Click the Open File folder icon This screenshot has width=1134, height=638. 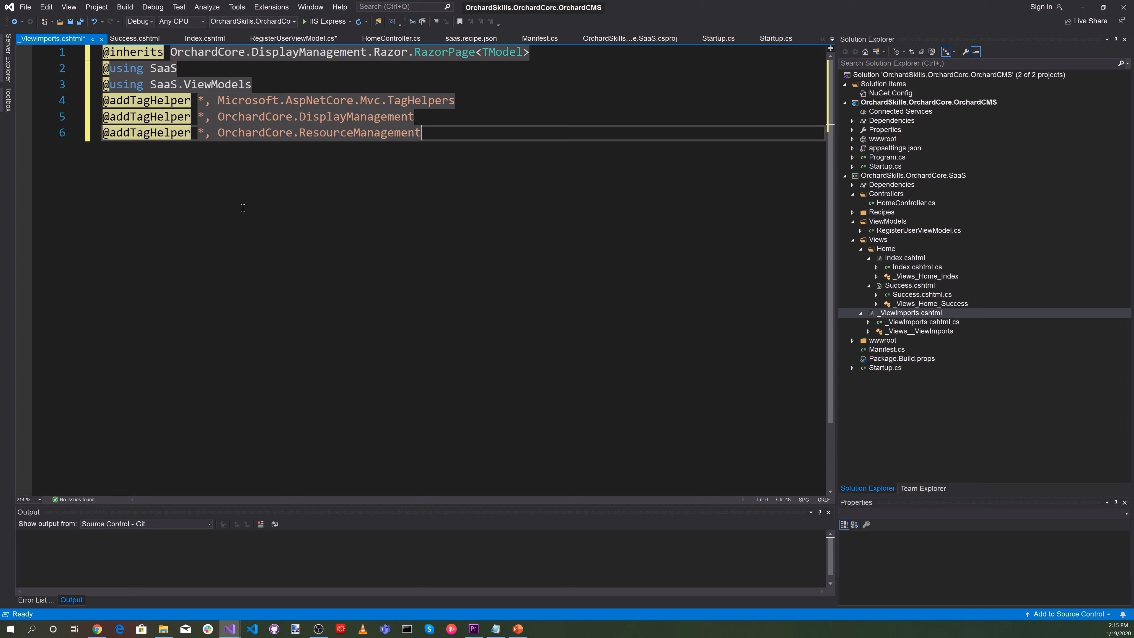60,22
